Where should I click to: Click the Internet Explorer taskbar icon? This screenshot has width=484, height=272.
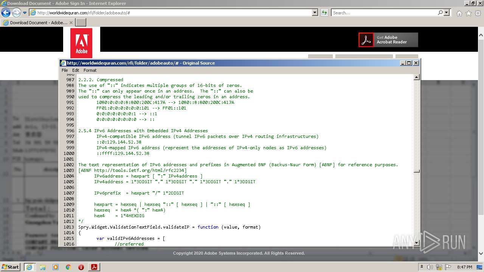[29, 267]
